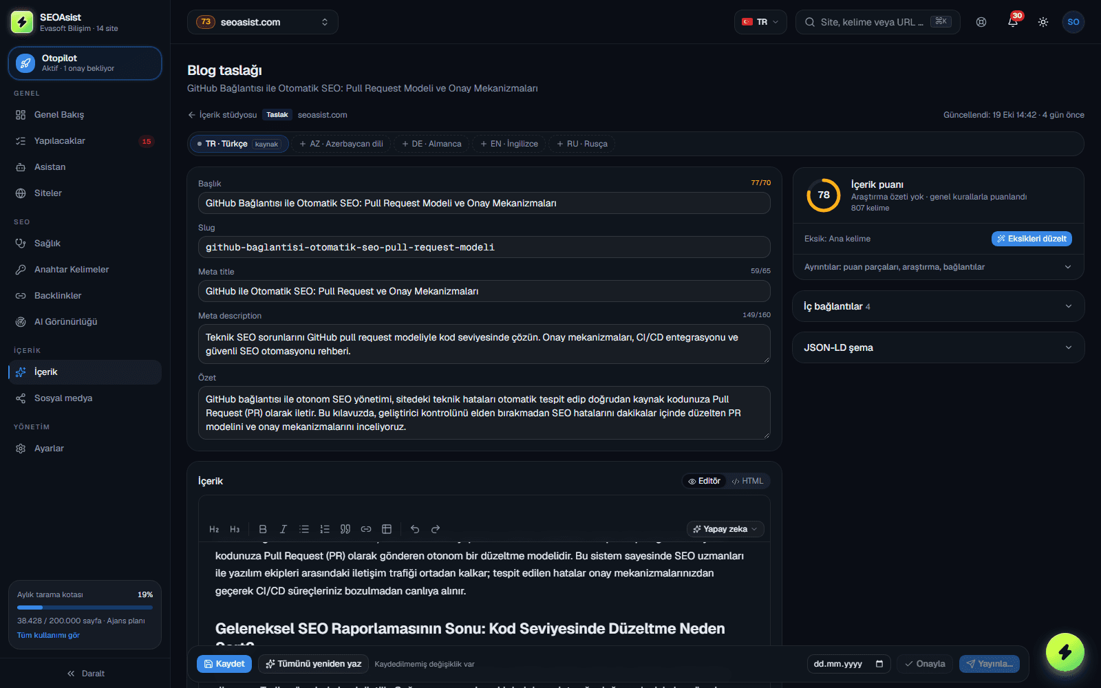Click the Eksikleri düzelt button
1101x688 pixels.
(x=1031, y=239)
